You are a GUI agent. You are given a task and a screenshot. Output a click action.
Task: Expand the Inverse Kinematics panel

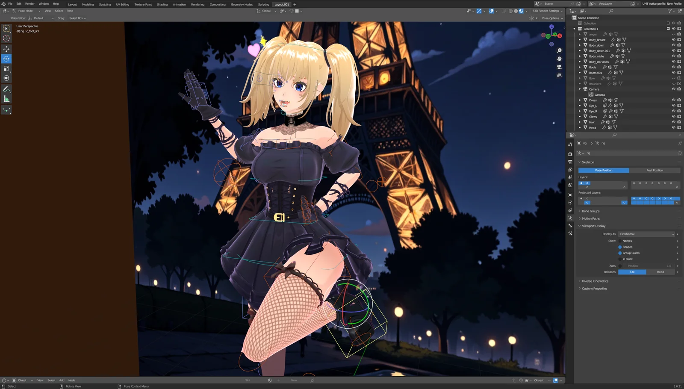(x=595, y=281)
